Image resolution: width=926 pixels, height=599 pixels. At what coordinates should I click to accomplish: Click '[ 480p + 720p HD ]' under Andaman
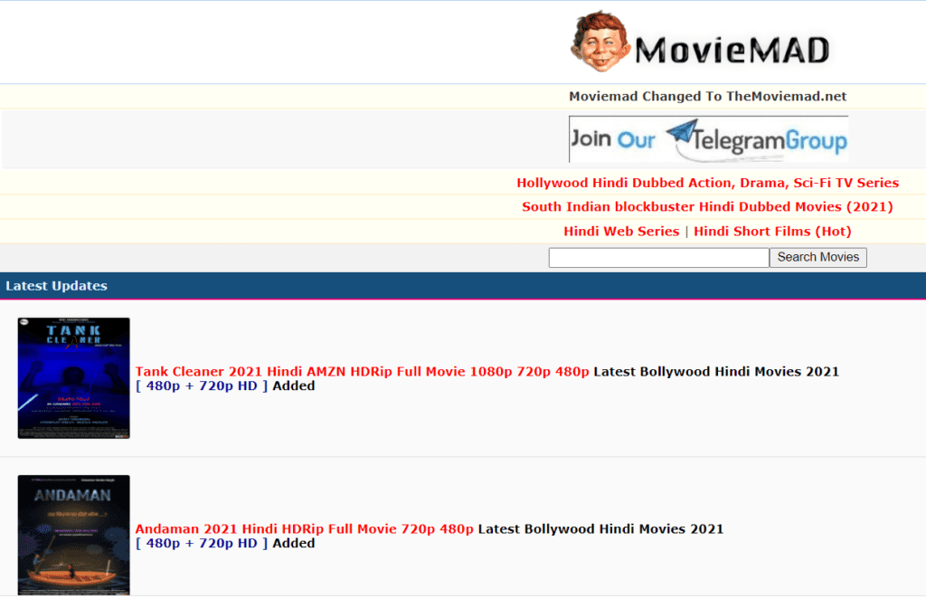(202, 543)
